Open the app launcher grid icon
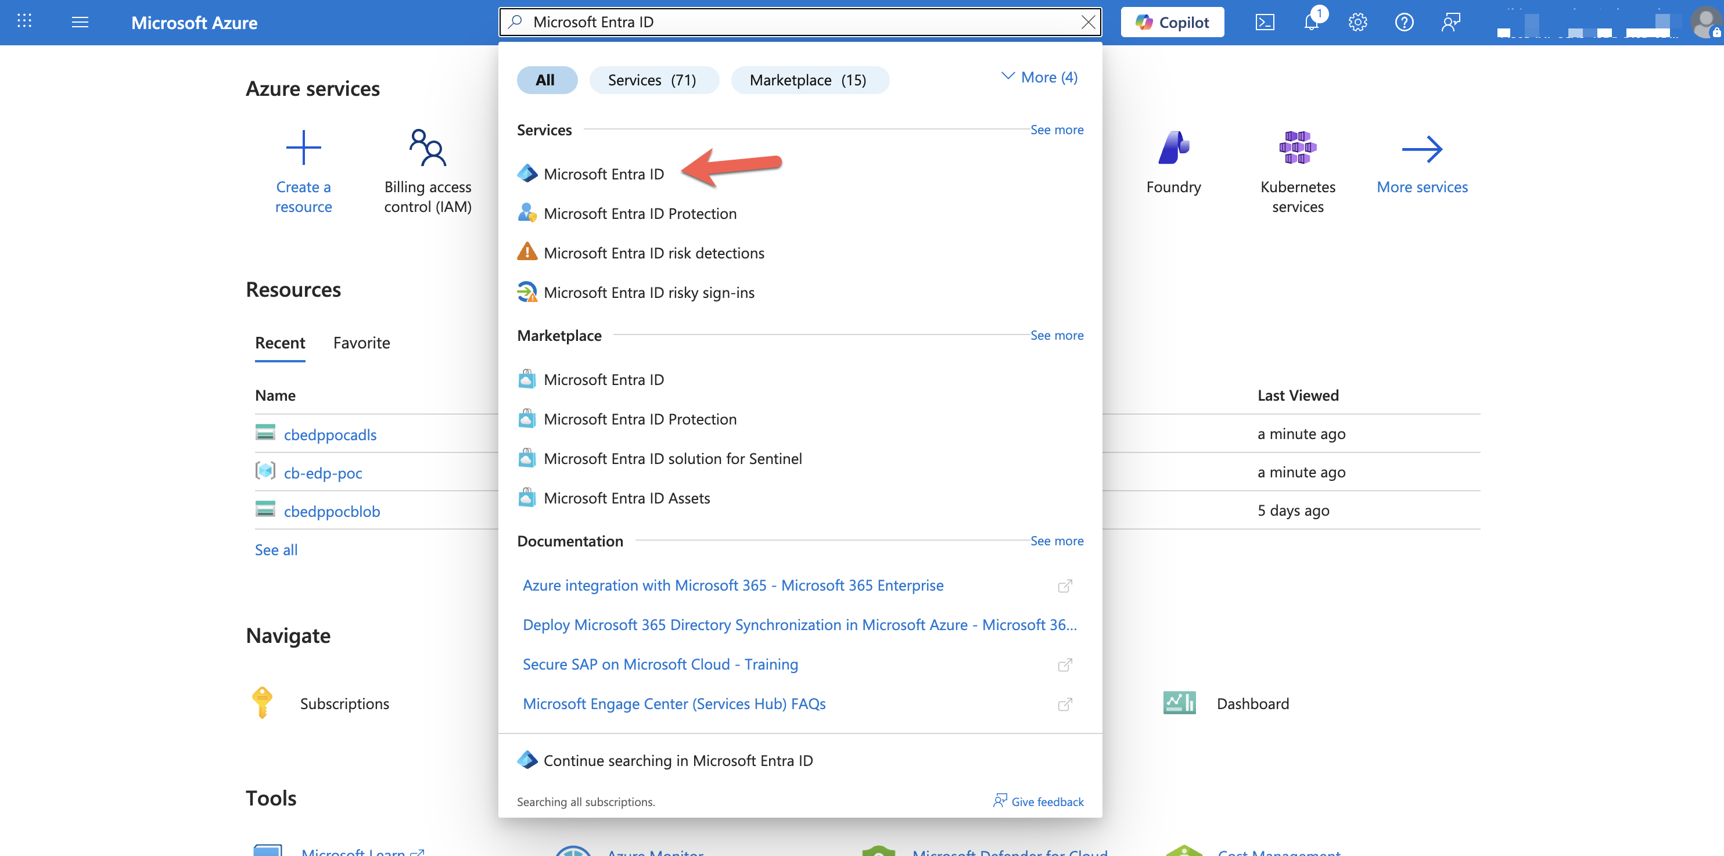Image resolution: width=1724 pixels, height=856 pixels. pos(24,21)
